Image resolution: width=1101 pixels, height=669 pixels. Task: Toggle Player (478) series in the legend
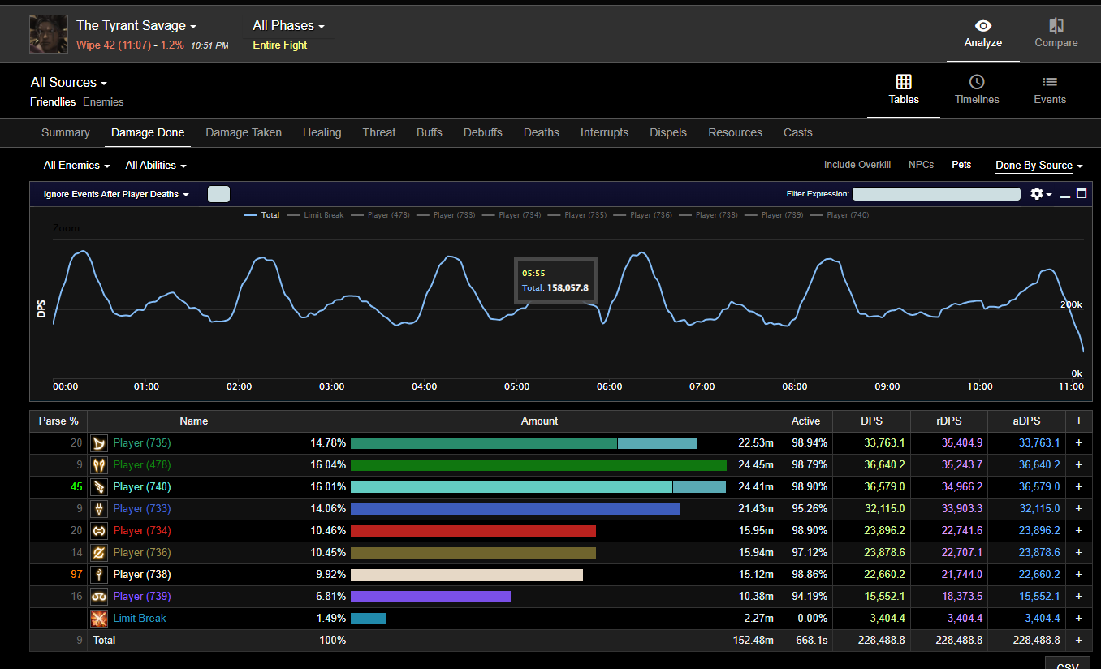[x=380, y=215]
